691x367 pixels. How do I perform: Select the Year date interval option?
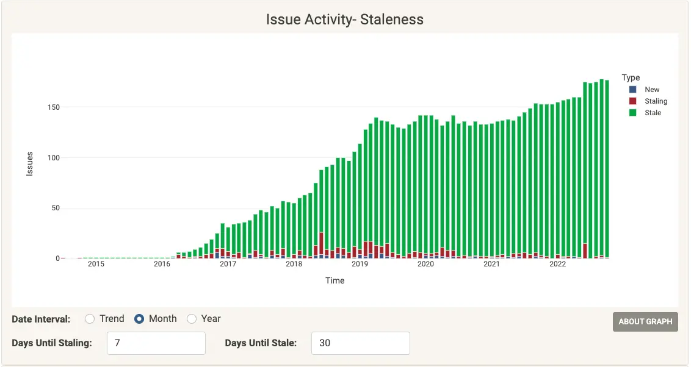click(x=191, y=318)
